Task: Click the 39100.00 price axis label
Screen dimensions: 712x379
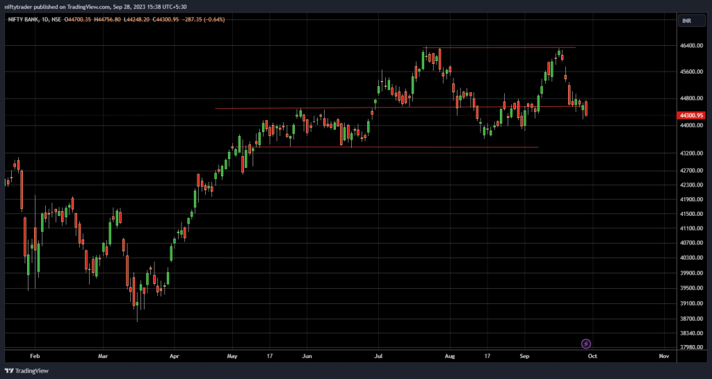Action: [x=692, y=303]
